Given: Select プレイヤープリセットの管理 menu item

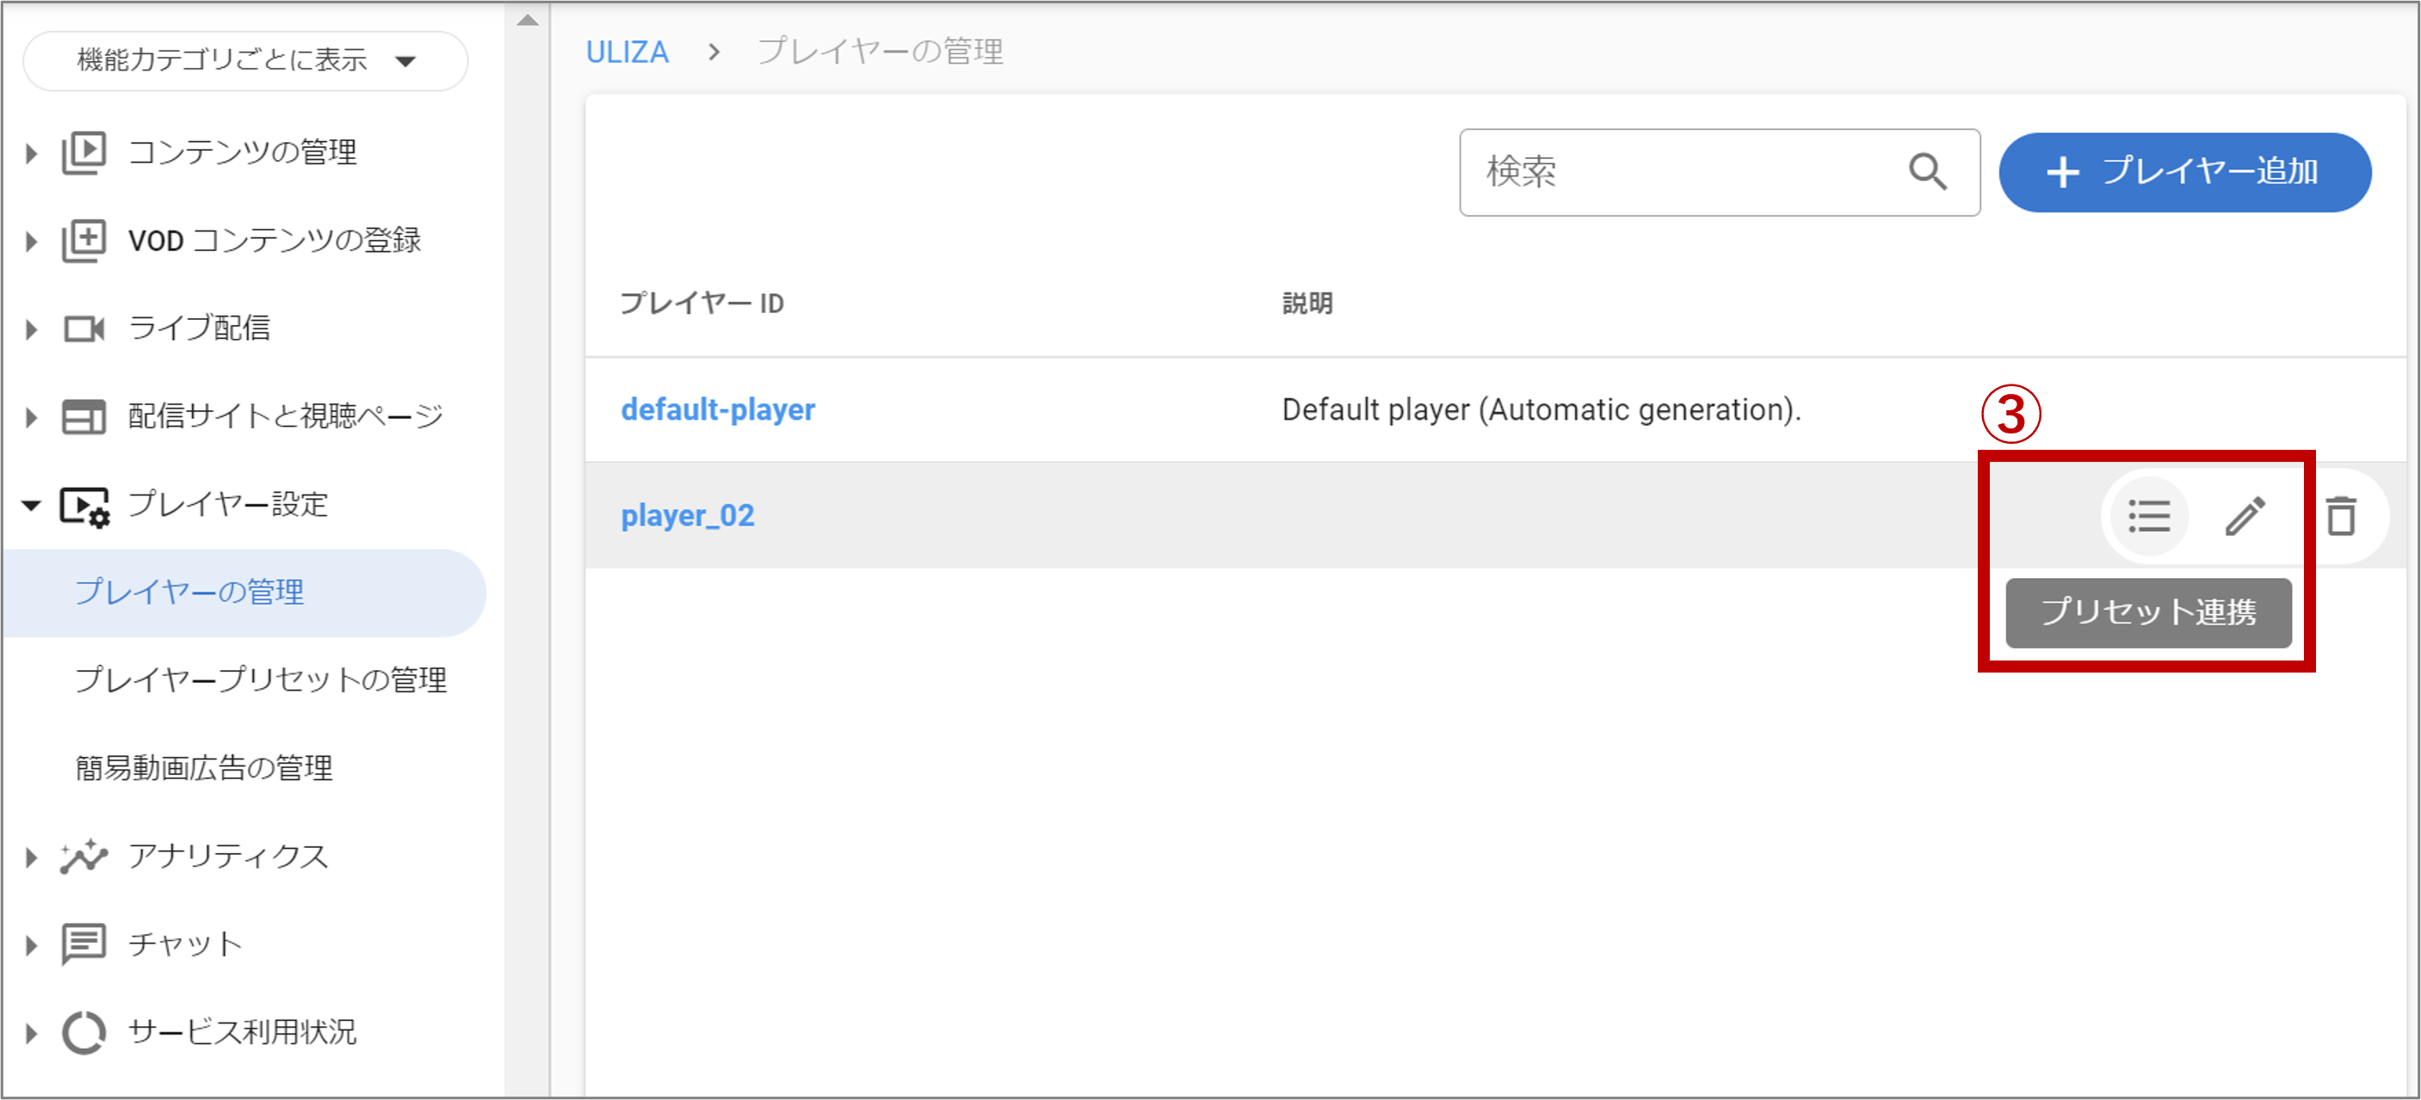Looking at the screenshot, I should tap(260, 679).
